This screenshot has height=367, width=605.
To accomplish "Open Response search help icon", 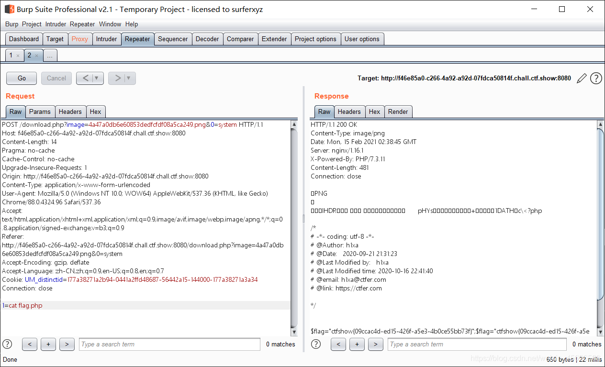I will (316, 344).
